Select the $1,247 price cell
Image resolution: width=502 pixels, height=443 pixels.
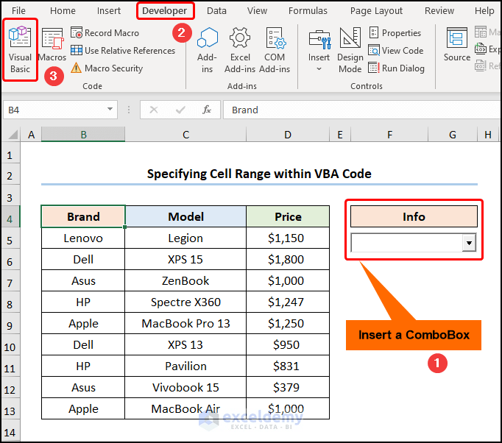pos(288,302)
